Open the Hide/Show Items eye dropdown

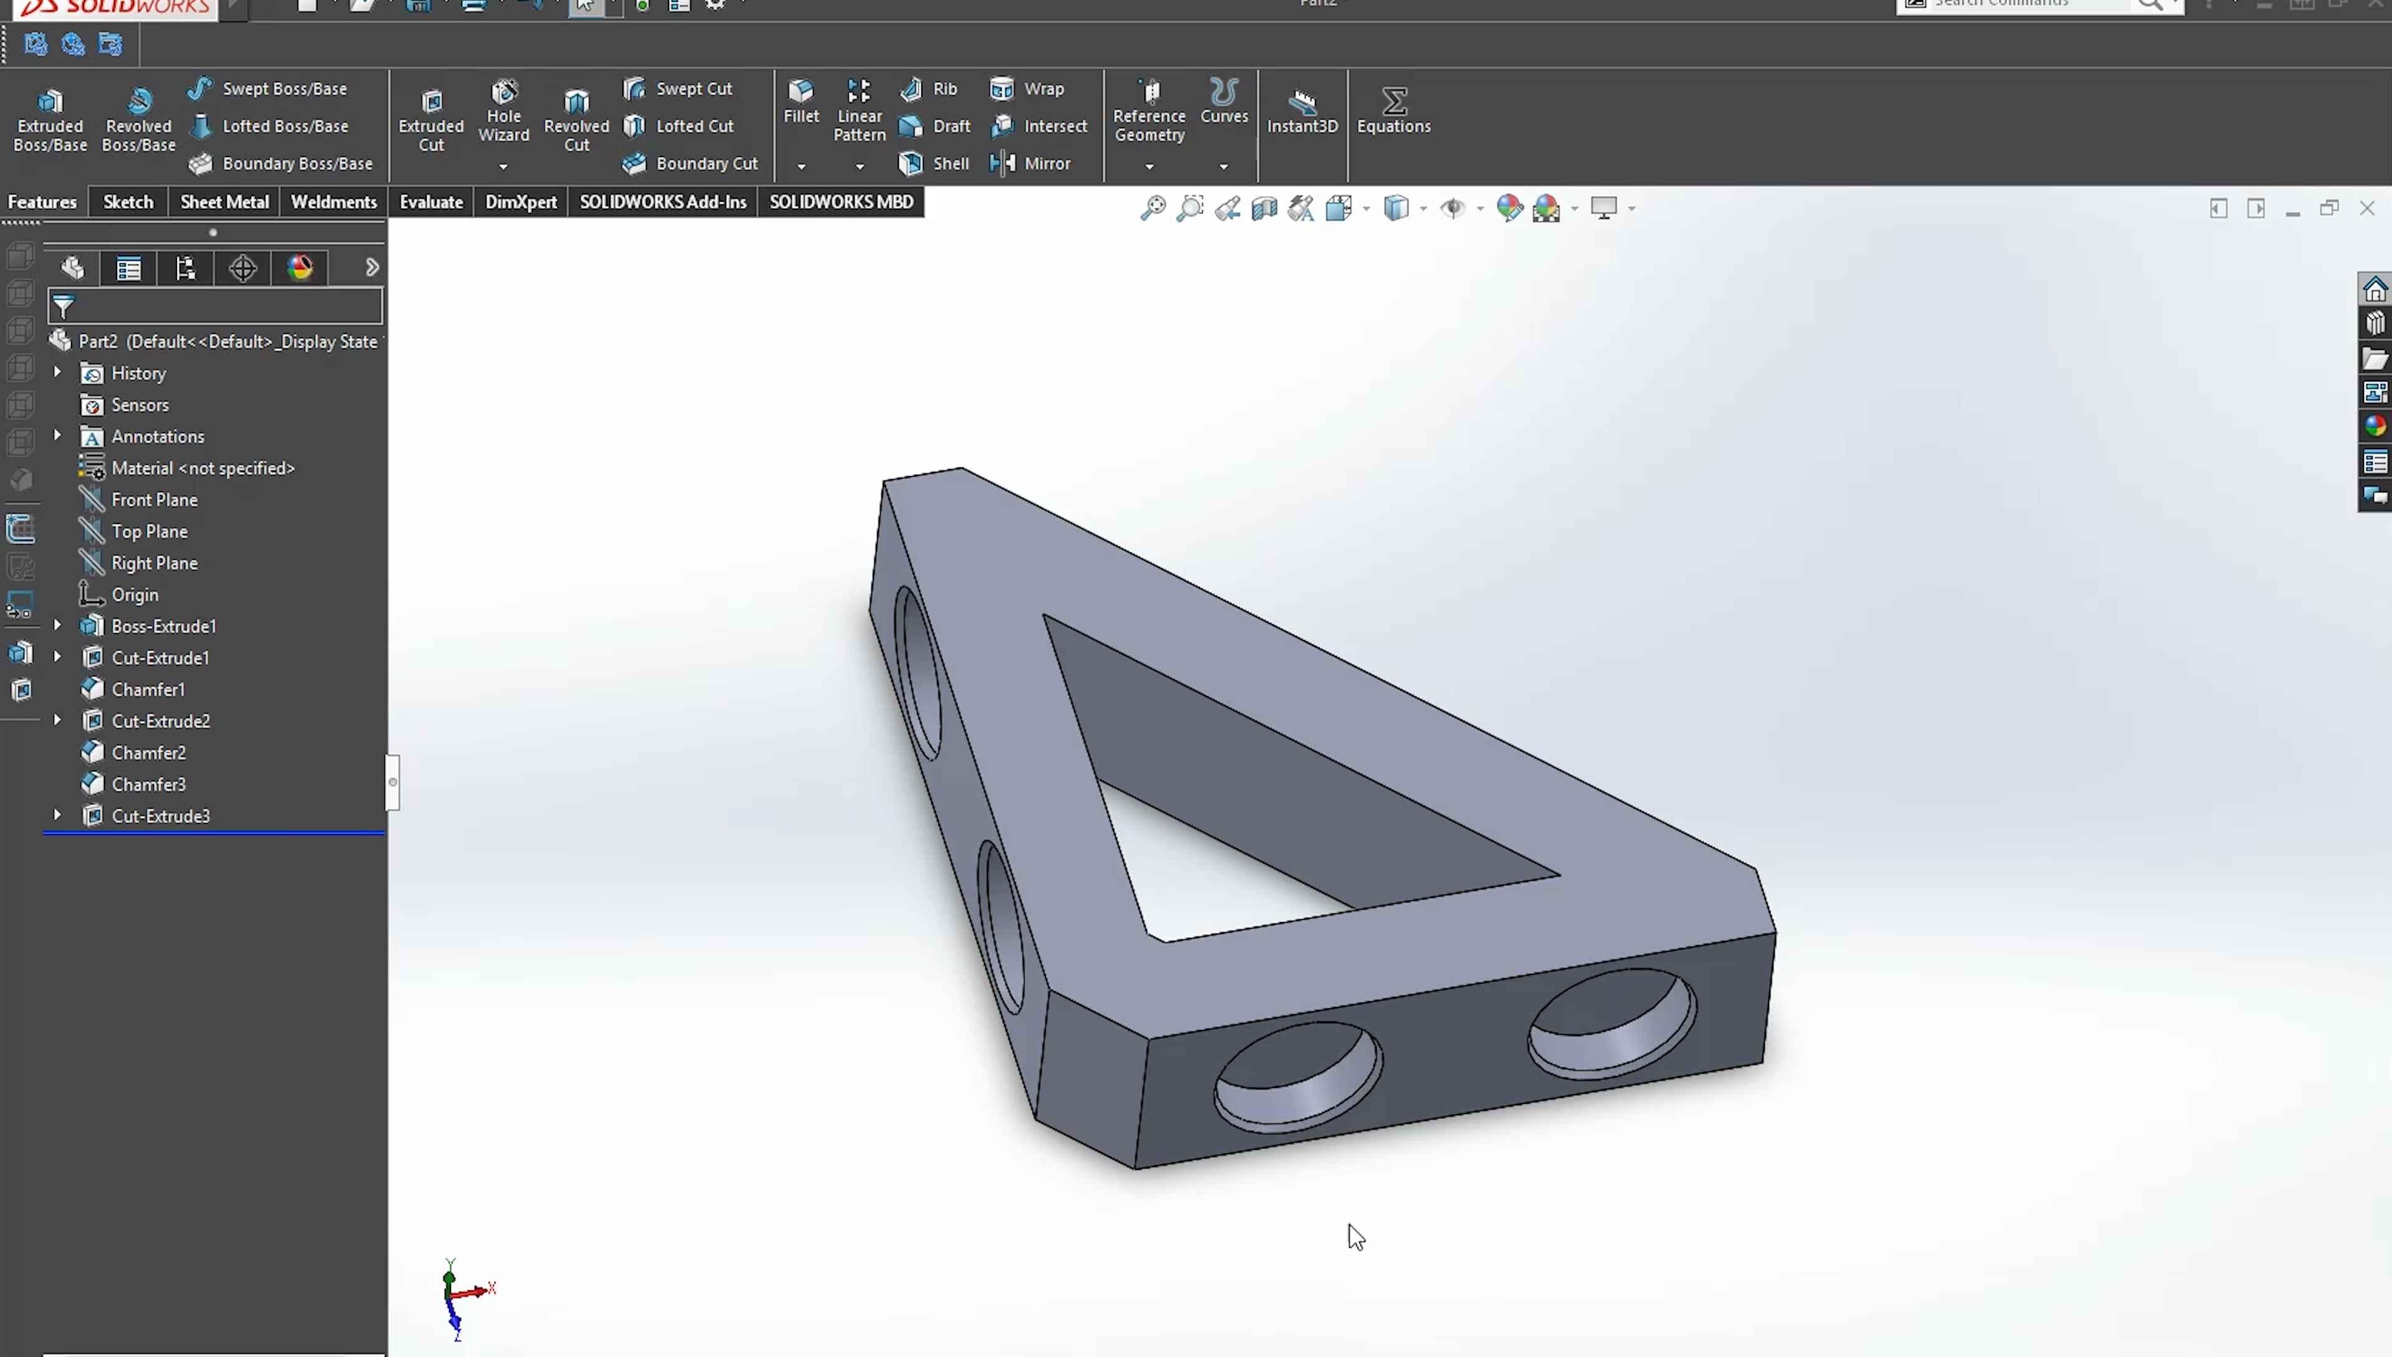tap(1480, 208)
